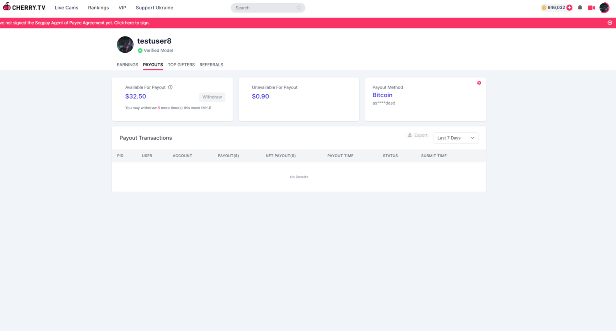
Task: Open the VIP menu item
Action: tap(122, 8)
